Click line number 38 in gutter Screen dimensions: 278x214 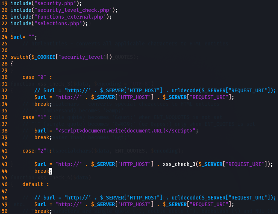(x=4, y=131)
